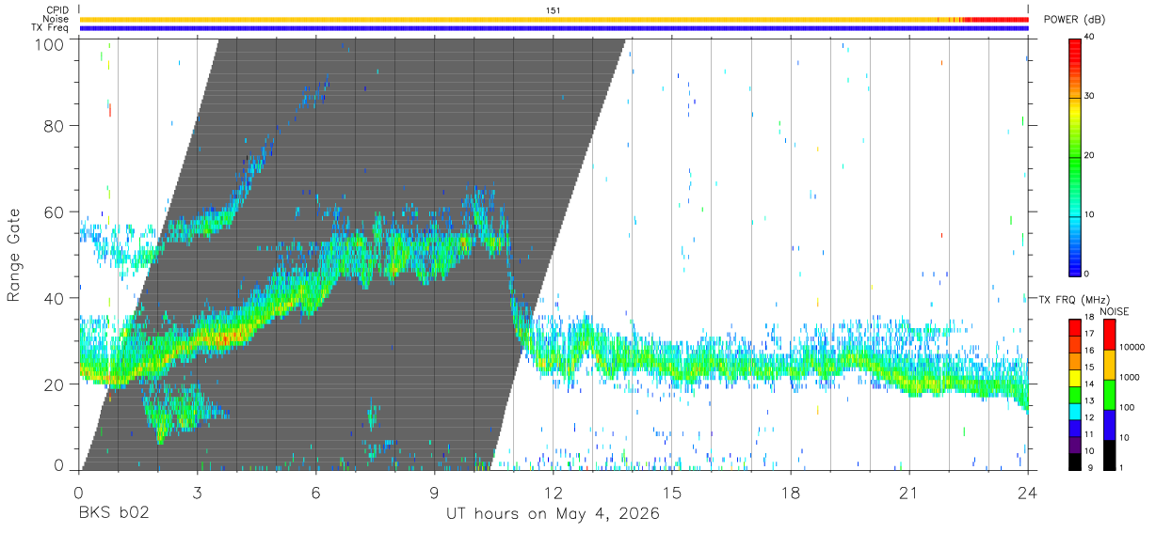Click x-axis tick label 9
This screenshot has width=1156, height=533.
point(434,493)
